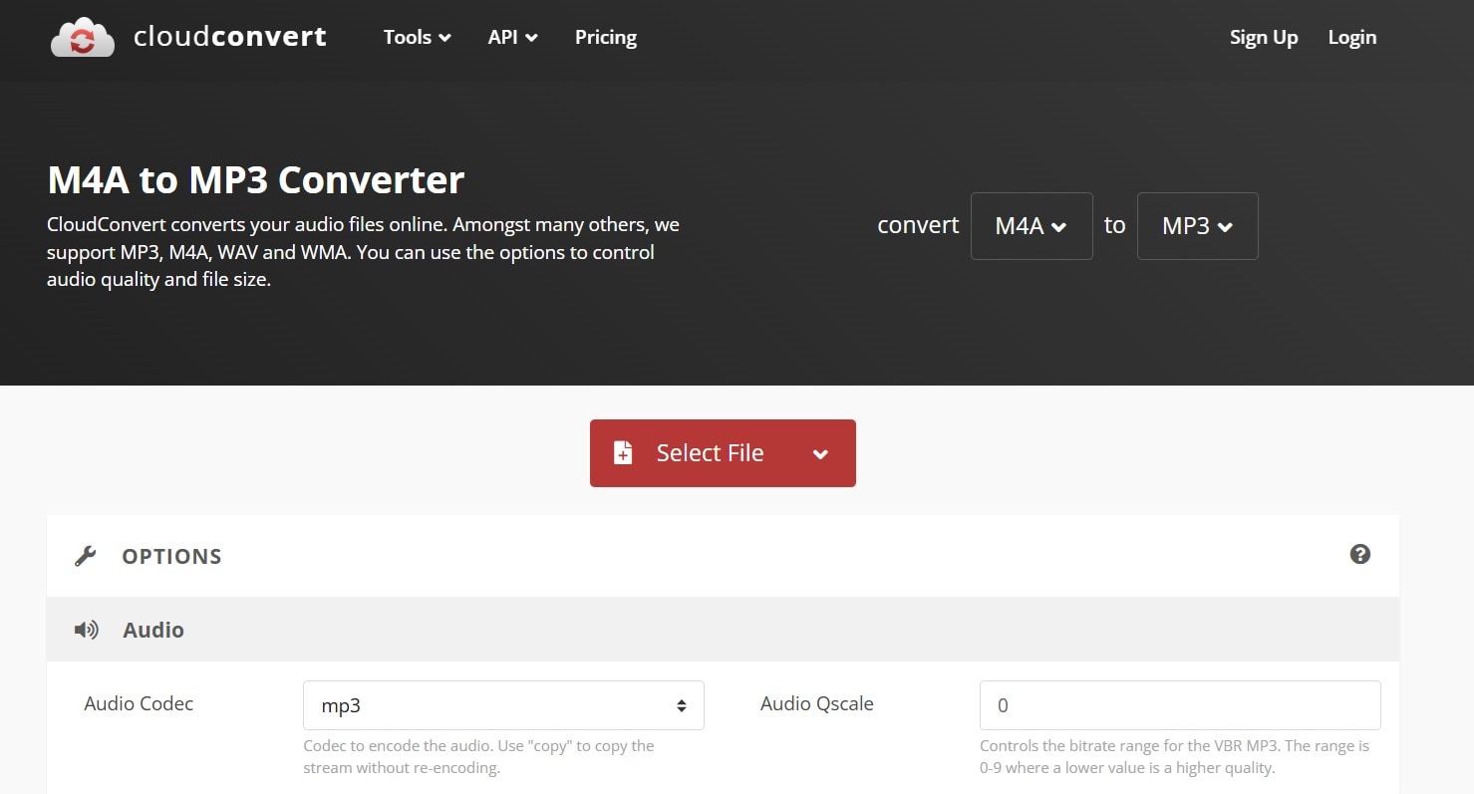Click the file-plus icon on Select File
The height and width of the screenshot is (794, 1474).
click(623, 453)
